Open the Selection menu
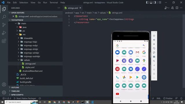 point(24,3)
